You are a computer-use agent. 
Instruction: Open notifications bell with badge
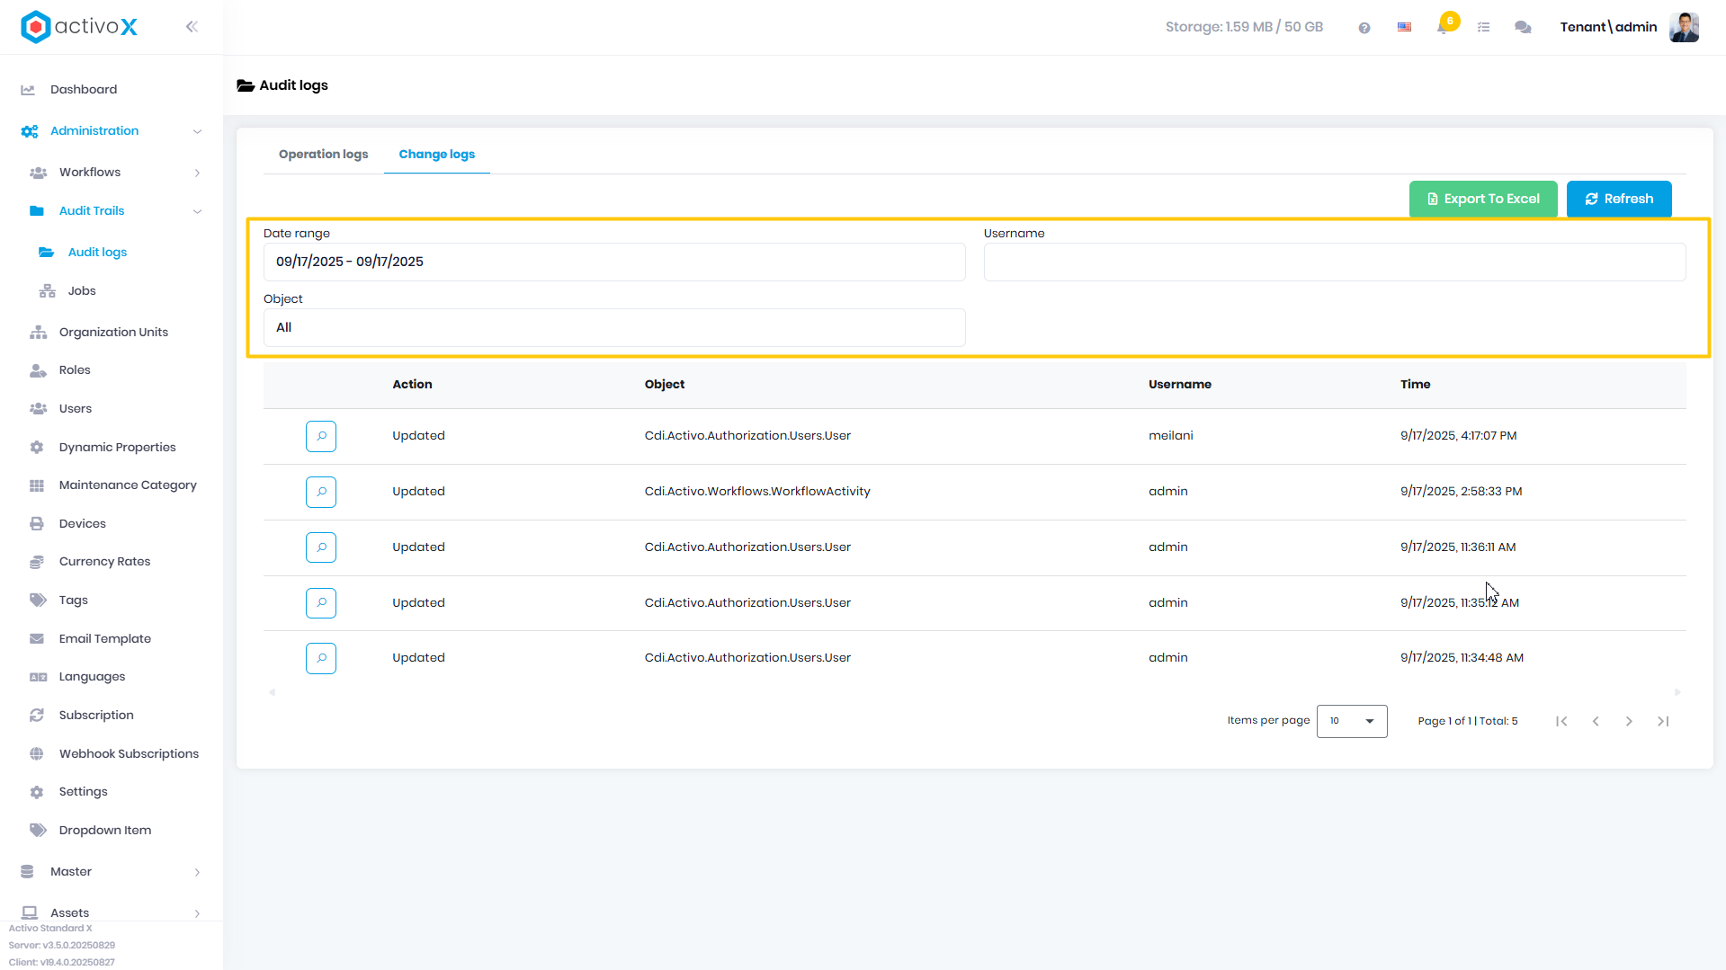tap(1444, 26)
